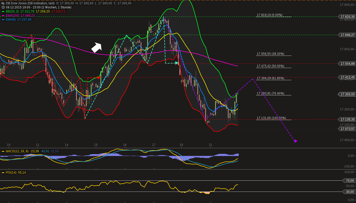Click the 17.000,00 price scale label
This screenshot has width=356, height=203.
pyautogui.click(x=347, y=140)
